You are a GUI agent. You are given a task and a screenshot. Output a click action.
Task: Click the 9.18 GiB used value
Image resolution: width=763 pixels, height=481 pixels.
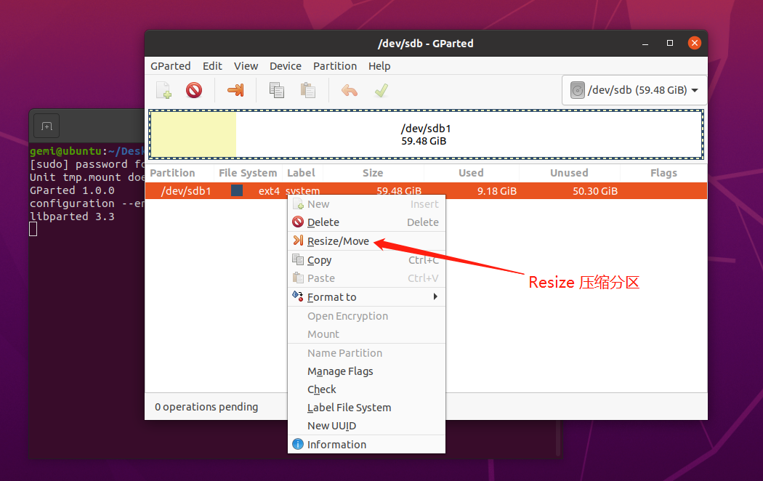point(497,191)
